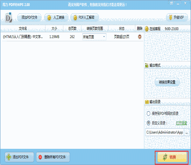The image size is (191, 165).
Task: Click the 1.19MB size cell
Action: pyautogui.click(x=54, y=37)
